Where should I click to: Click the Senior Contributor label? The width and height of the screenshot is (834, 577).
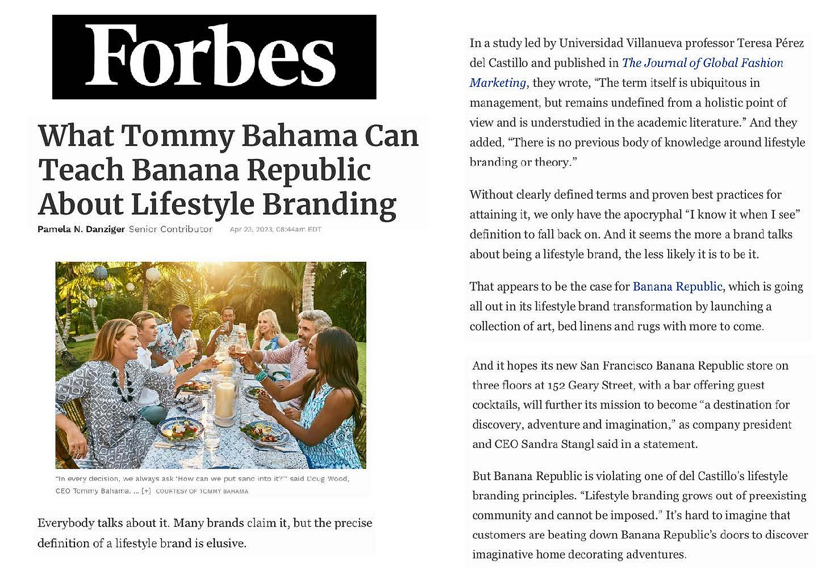pos(170,229)
